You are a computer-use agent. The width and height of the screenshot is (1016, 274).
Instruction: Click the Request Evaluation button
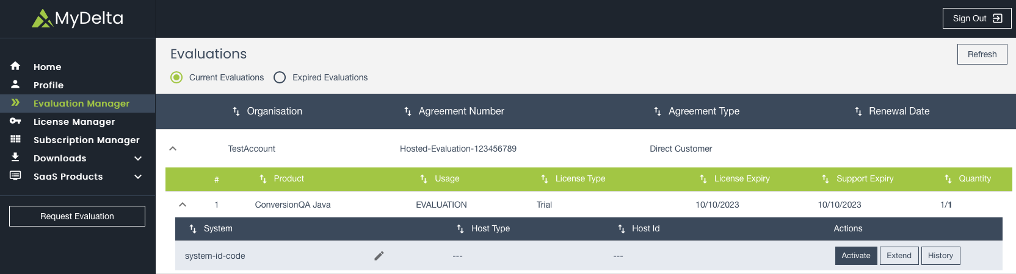click(77, 216)
